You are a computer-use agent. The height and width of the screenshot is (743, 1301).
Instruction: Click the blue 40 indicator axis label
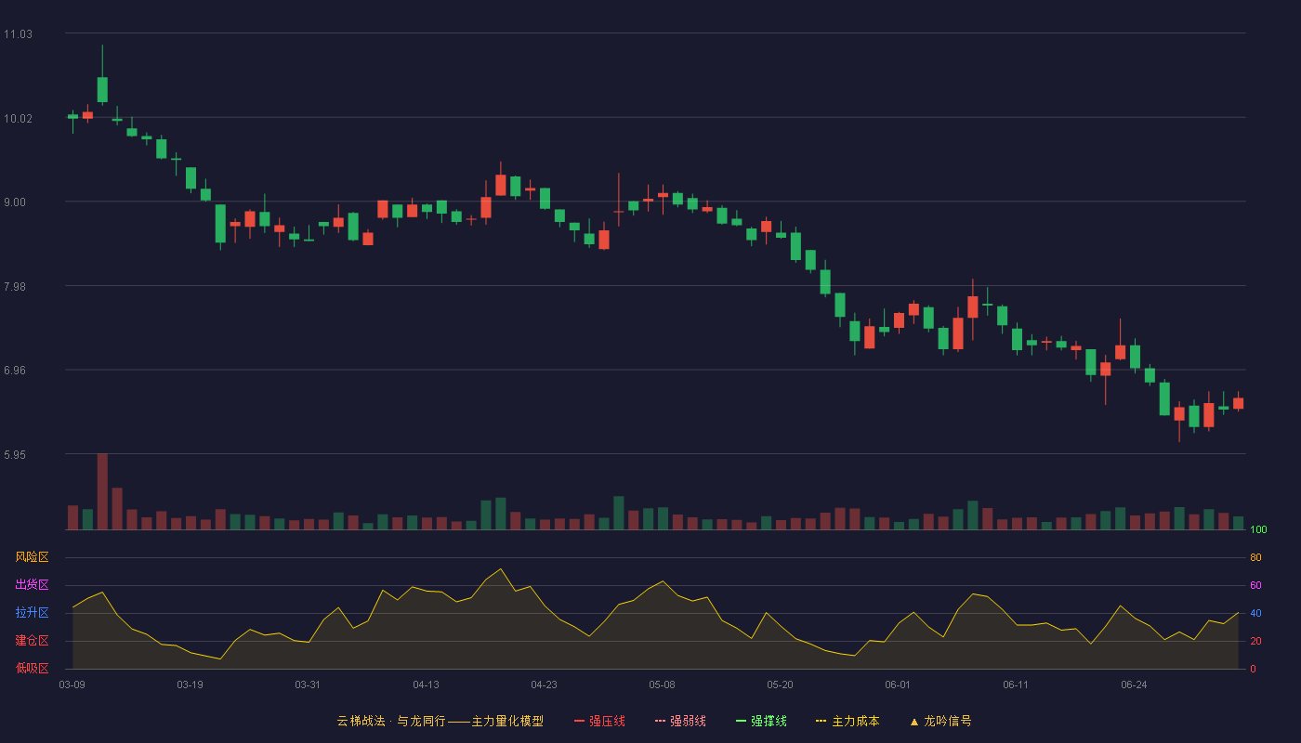(1255, 613)
